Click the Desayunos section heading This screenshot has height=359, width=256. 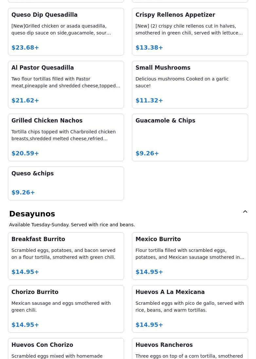coord(32,214)
